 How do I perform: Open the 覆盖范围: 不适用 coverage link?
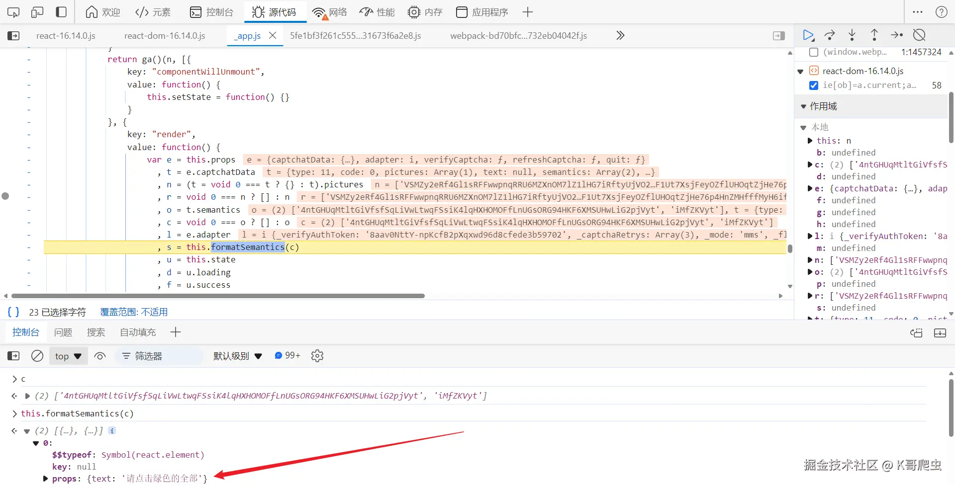tap(134, 312)
